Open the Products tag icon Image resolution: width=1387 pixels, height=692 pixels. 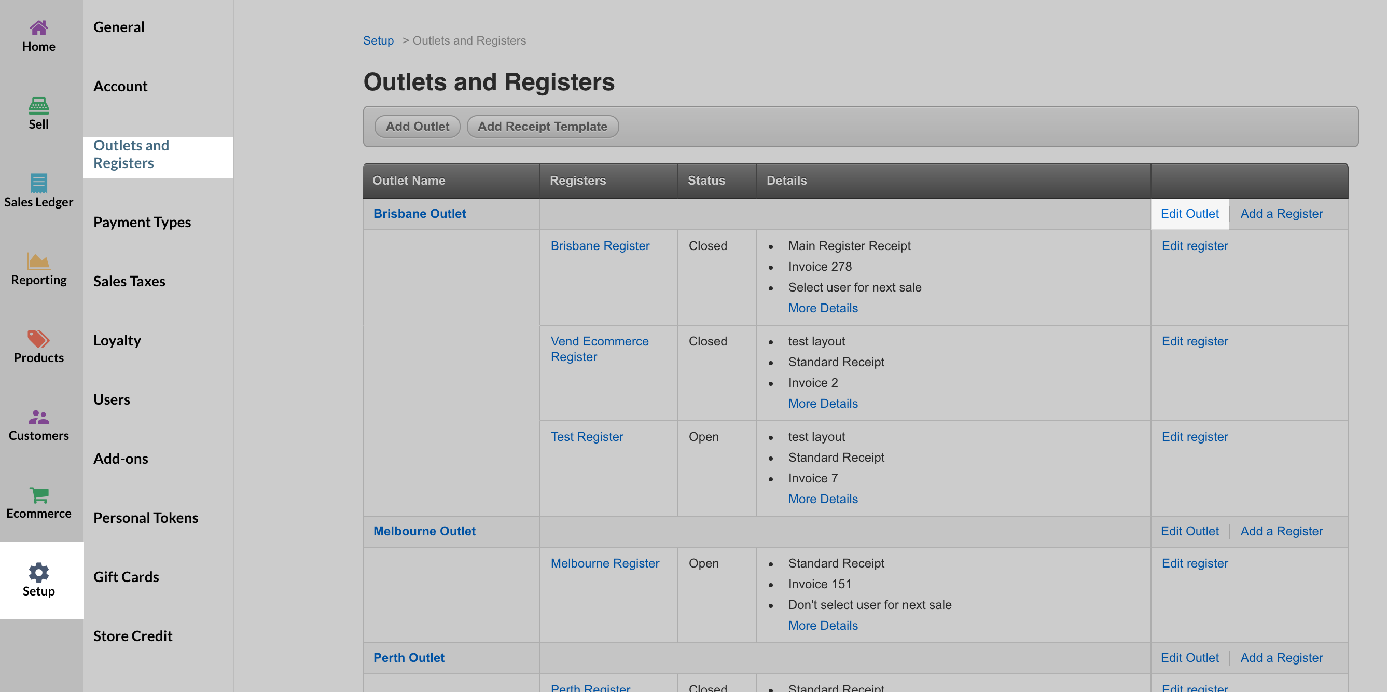point(39,339)
